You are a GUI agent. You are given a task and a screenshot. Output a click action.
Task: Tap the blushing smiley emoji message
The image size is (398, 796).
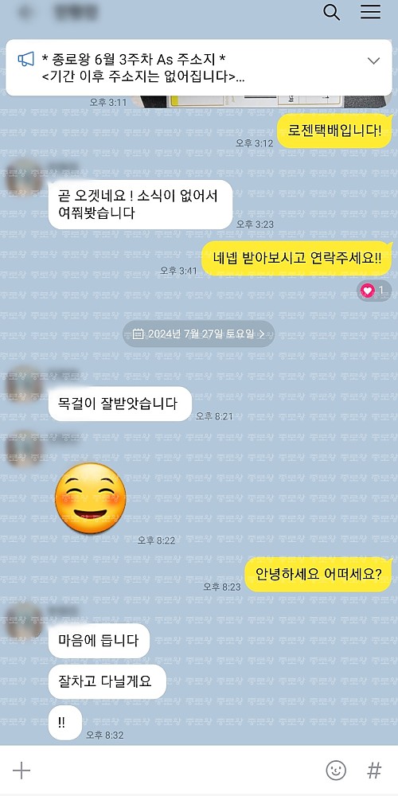click(x=91, y=498)
